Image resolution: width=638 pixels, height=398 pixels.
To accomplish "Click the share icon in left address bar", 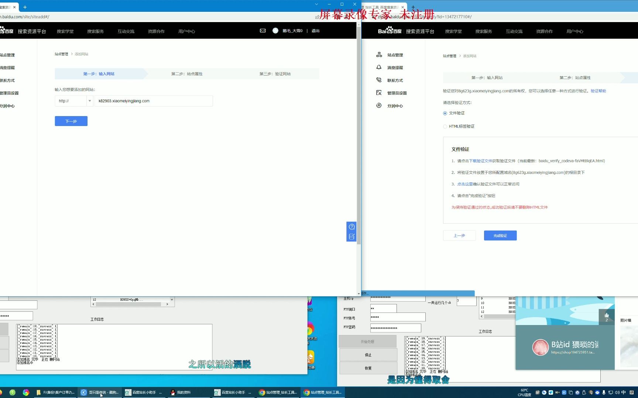I will coord(317,17).
